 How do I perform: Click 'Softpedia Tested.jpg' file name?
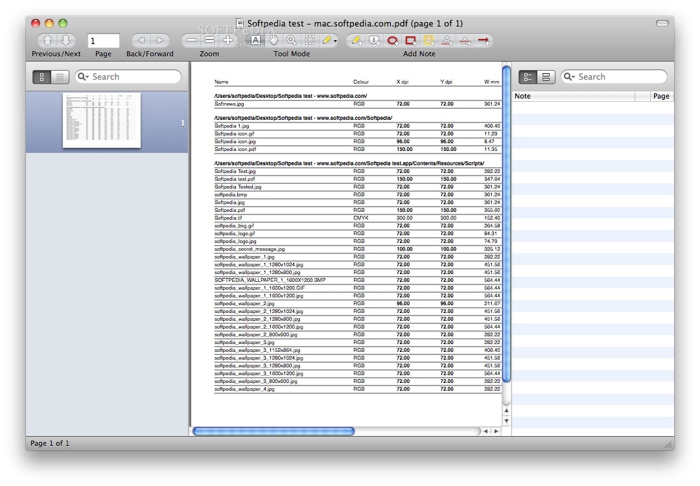(x=237, y=187)
